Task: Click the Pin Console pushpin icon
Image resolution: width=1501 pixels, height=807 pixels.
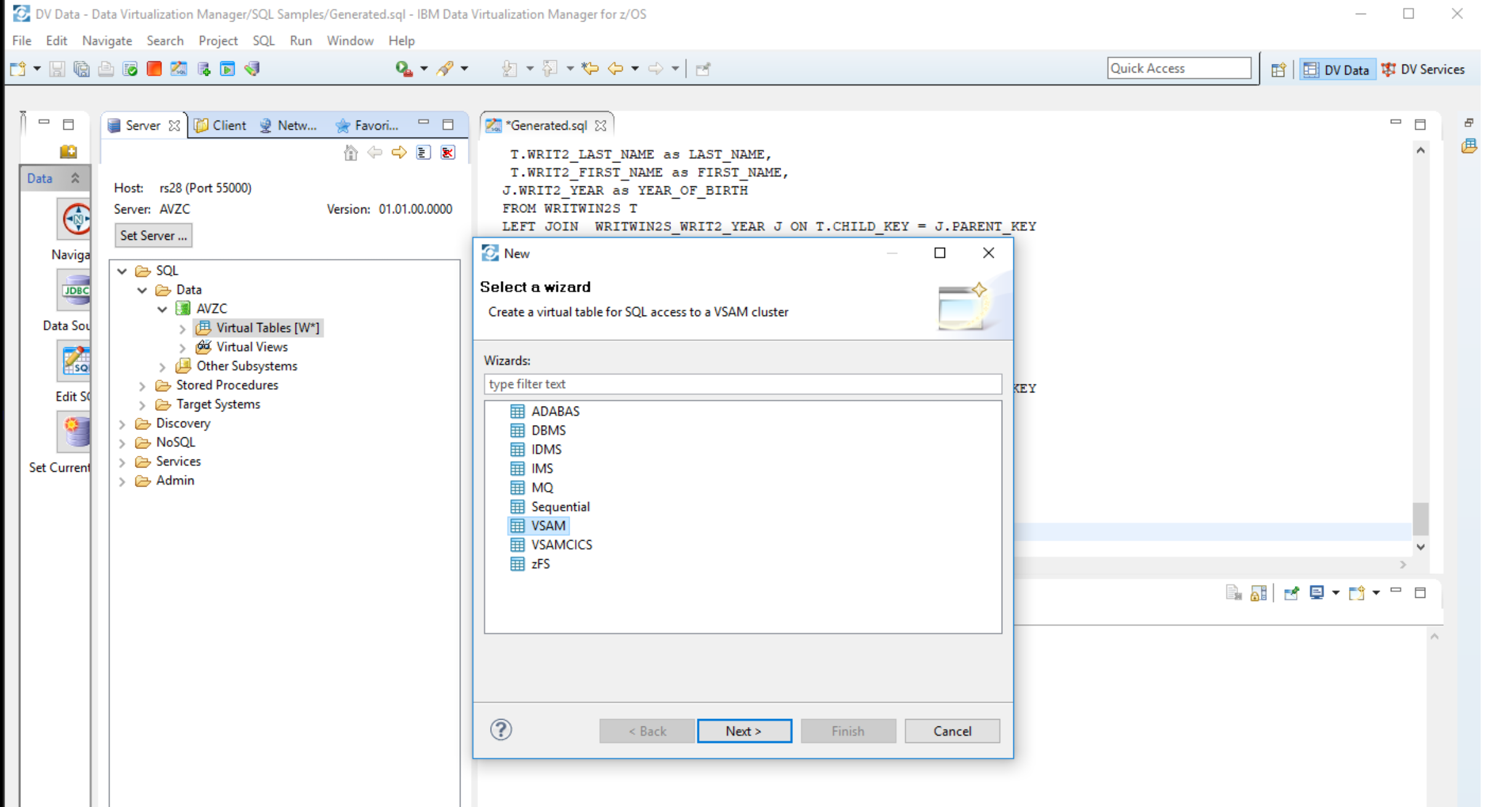Action: (x=1291, y=593)
